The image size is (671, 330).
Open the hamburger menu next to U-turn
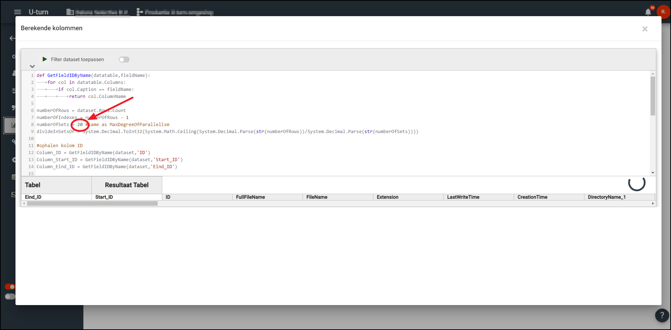pyautogui.click(x=17, y=12)
